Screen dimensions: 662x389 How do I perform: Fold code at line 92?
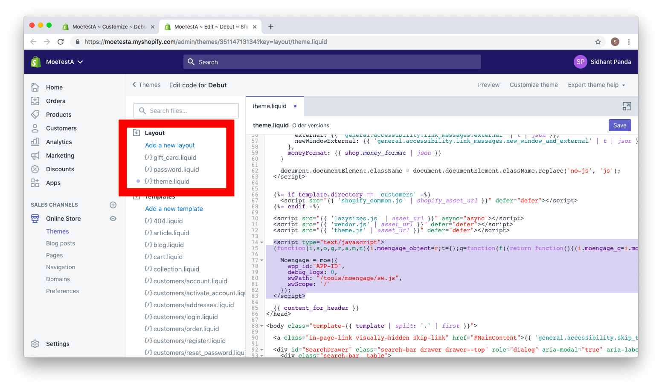261,350
